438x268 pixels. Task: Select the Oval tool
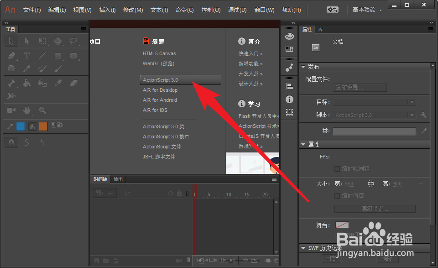tap(73, 56)
